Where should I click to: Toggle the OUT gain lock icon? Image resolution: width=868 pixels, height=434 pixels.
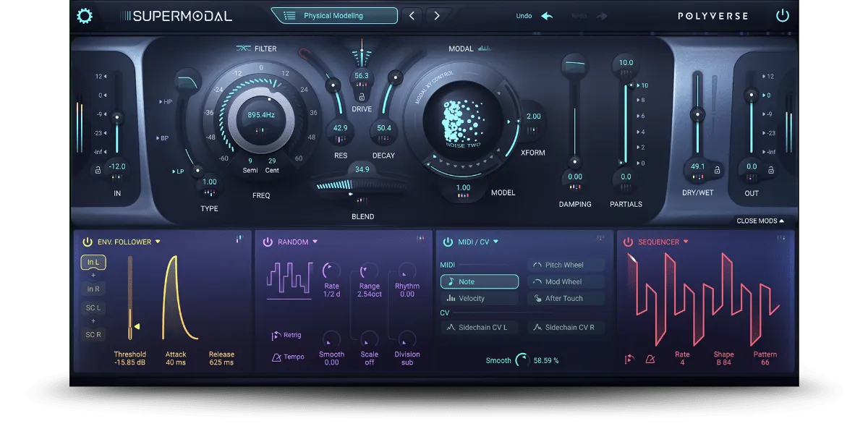pos(771,170)
